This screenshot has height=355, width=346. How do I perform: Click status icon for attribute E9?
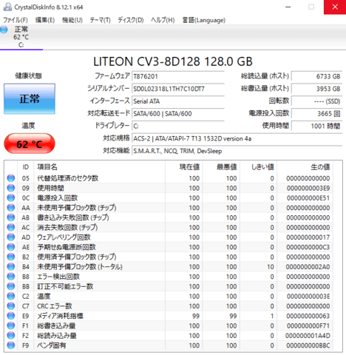point(11,316)
